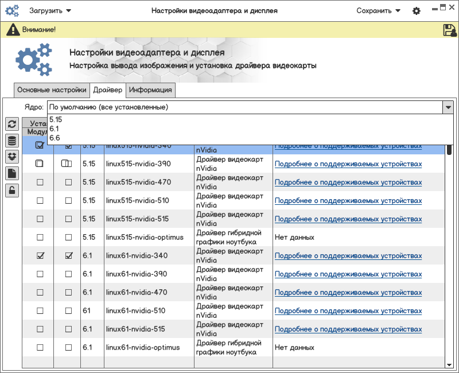Click the settings gear icon in the title bar

417,11
